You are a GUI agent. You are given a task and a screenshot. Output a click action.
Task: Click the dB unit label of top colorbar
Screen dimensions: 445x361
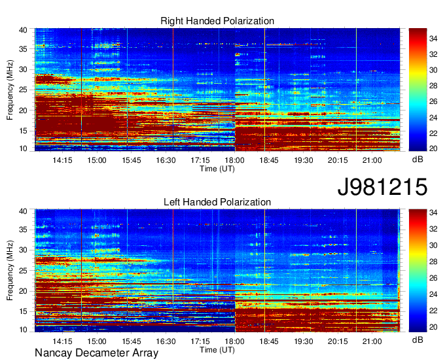(418, 160)
